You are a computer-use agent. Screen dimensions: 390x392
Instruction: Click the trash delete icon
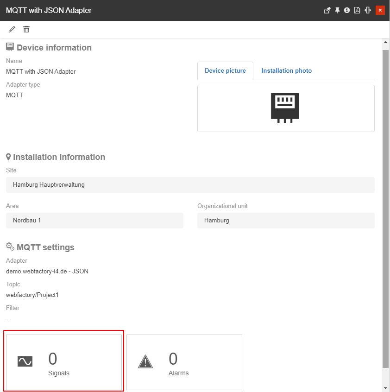point(26,29)
